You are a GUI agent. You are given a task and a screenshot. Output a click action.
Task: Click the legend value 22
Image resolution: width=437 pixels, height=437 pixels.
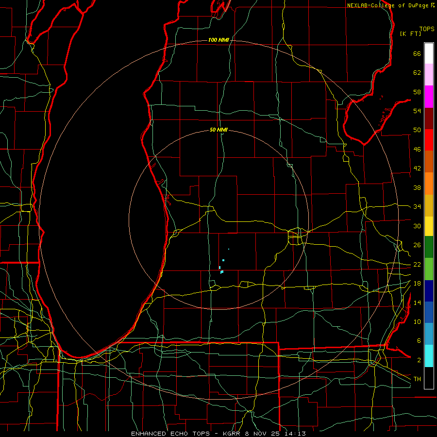[417, 265]
